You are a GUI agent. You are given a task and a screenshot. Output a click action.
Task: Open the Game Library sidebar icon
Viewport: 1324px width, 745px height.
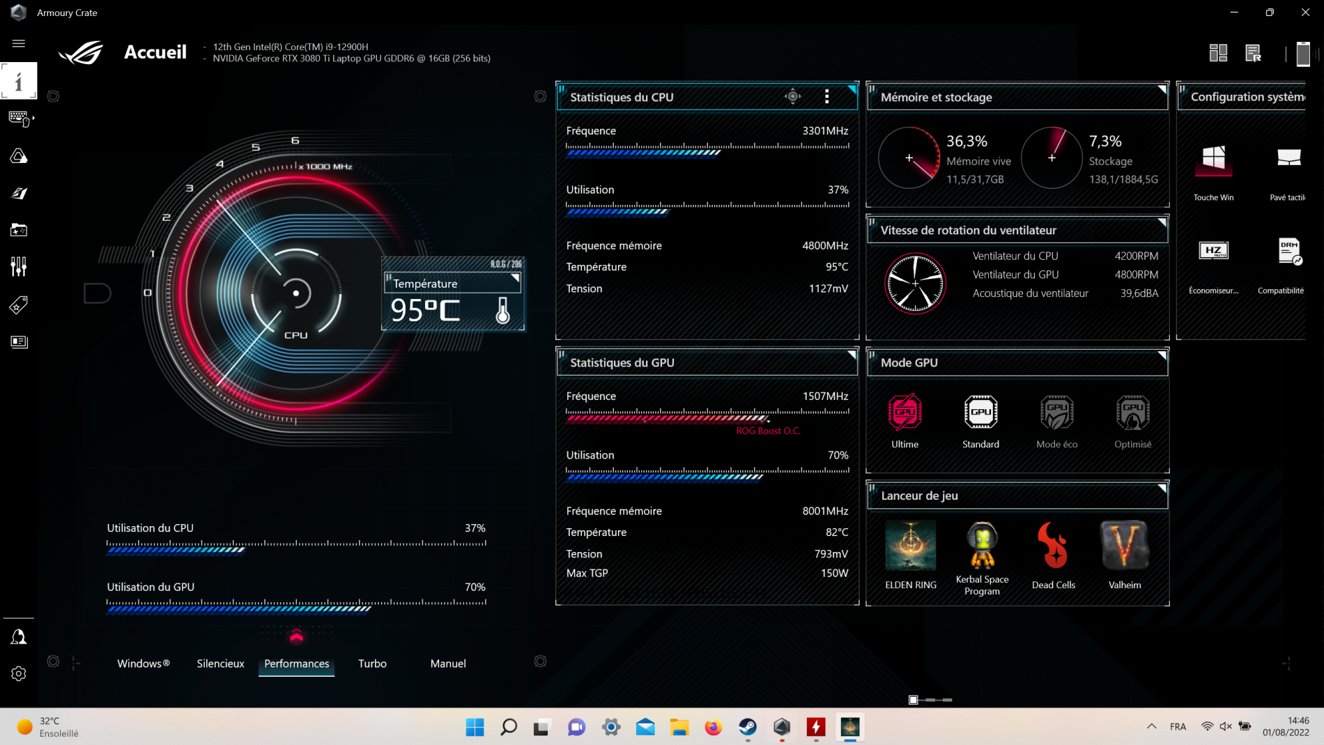point(19,230)
